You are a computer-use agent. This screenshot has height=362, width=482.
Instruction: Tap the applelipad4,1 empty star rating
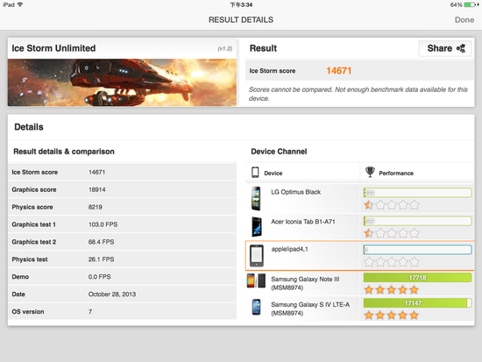[392, 262]
